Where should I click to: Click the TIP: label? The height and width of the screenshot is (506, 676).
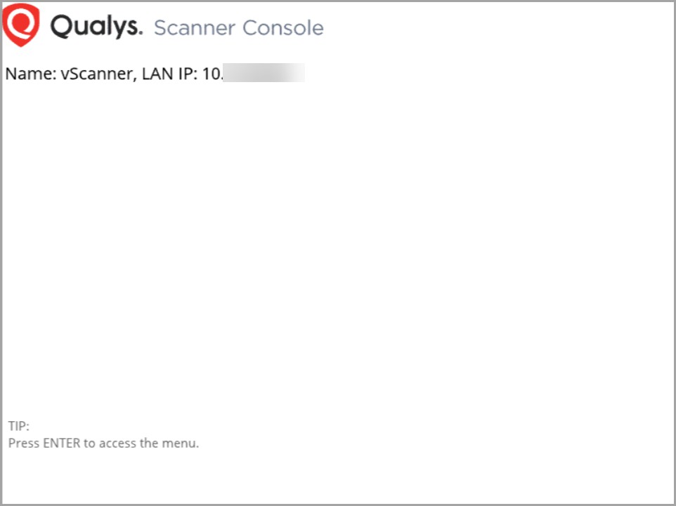(x=19, y=426)
